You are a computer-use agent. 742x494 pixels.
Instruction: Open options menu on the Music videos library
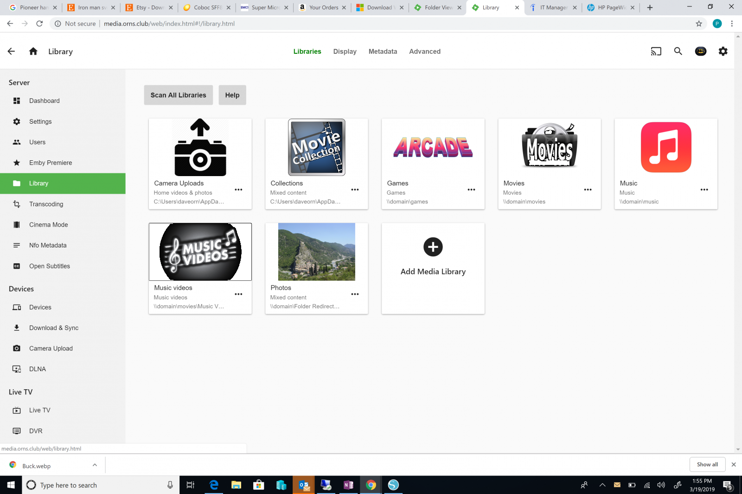[x=239, y=294]
